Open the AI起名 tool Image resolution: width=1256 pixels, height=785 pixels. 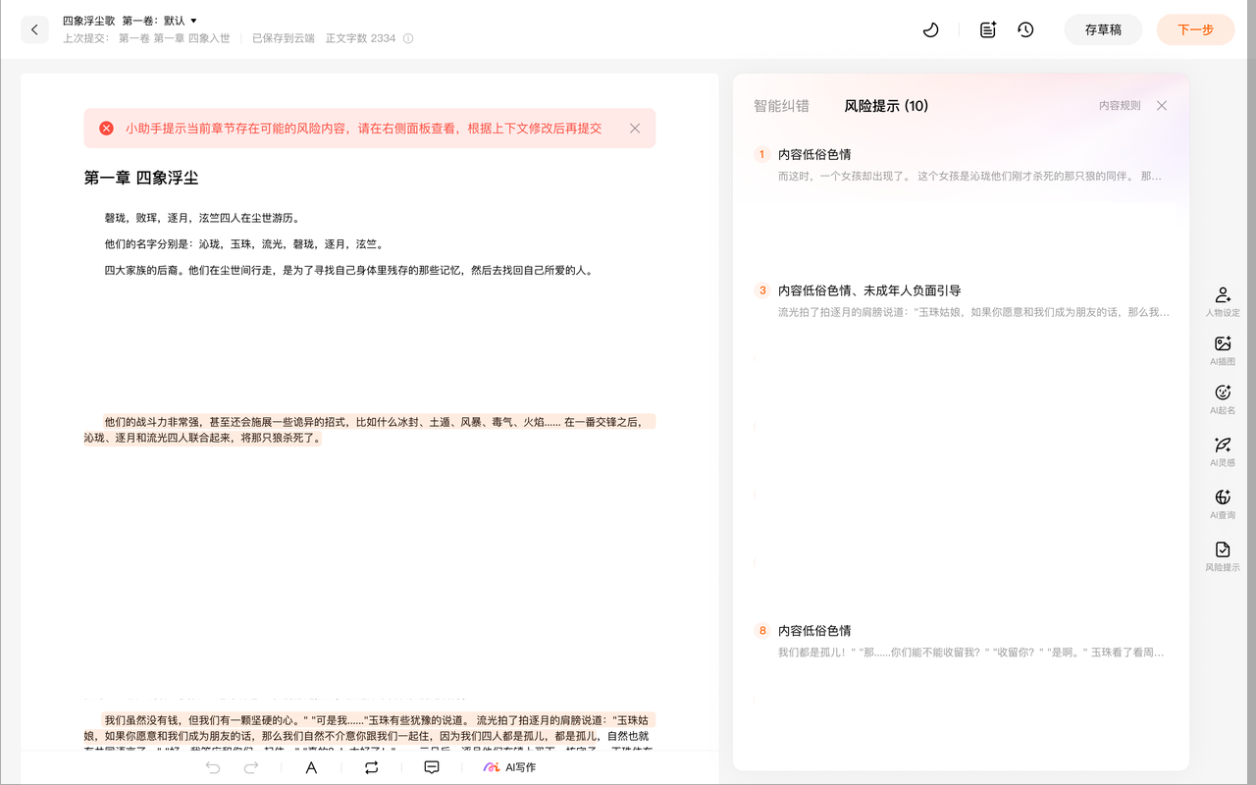(1223, 399)
